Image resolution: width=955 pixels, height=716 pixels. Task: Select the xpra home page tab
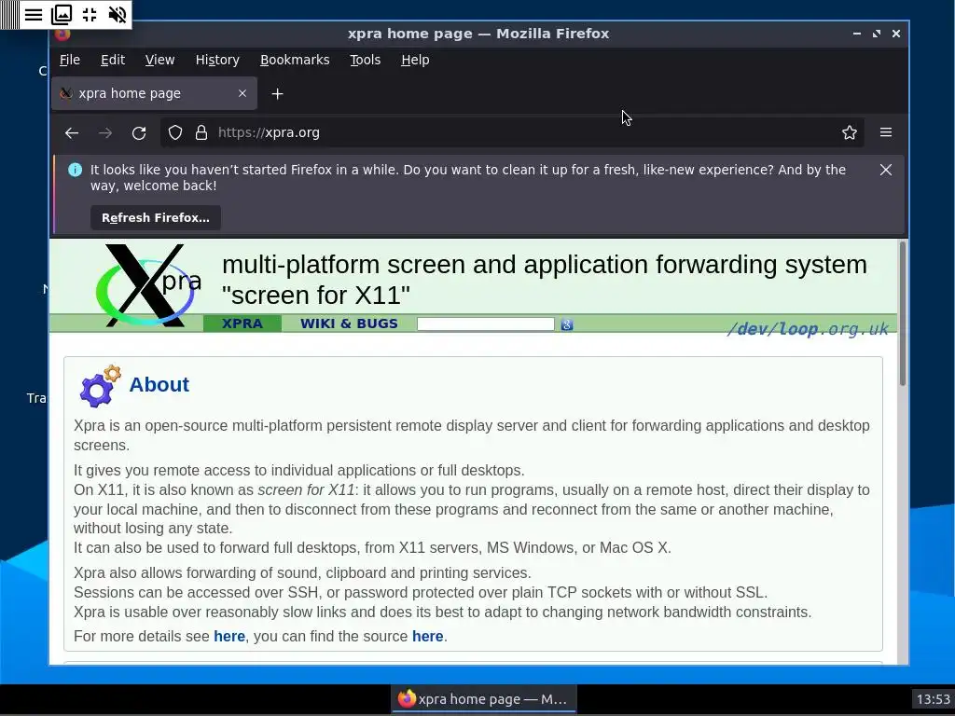pyautogui.click(x=154, y=93)
